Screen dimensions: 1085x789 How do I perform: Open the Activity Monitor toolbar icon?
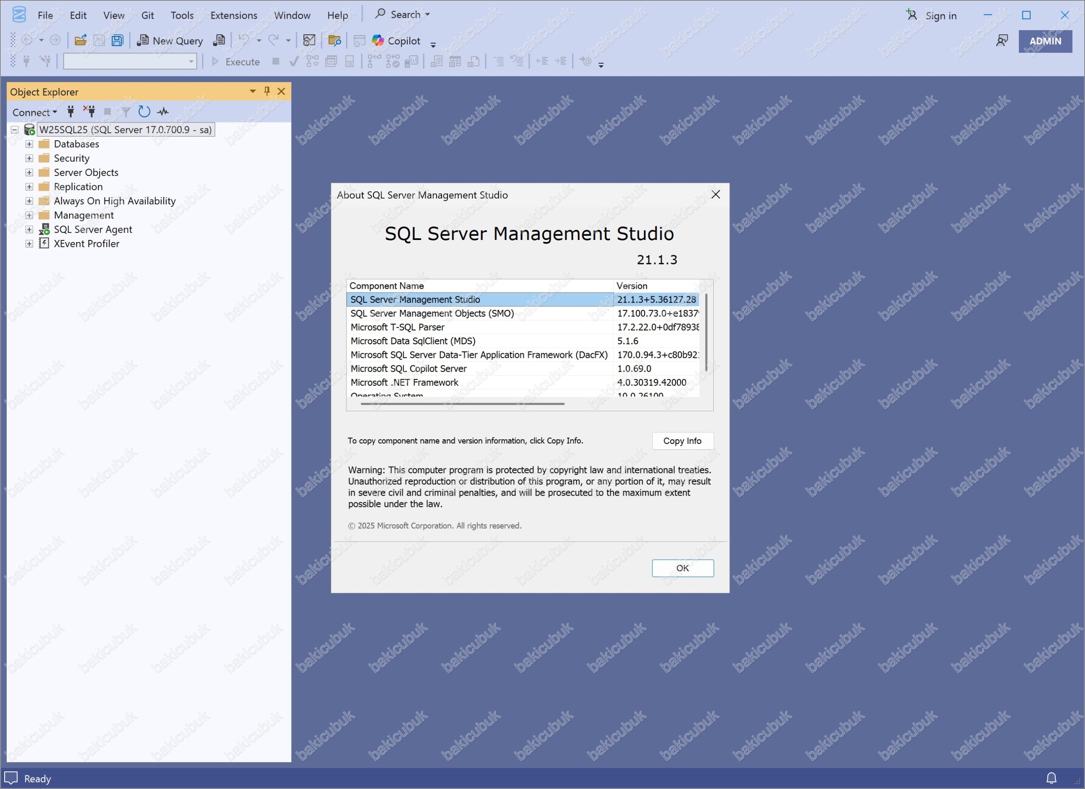pos(309,41)
